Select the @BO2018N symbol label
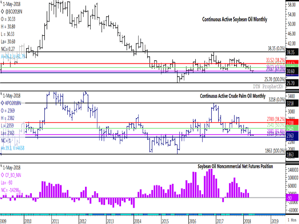This screenshot has width=299, height=224. click(x=14, y=12)
